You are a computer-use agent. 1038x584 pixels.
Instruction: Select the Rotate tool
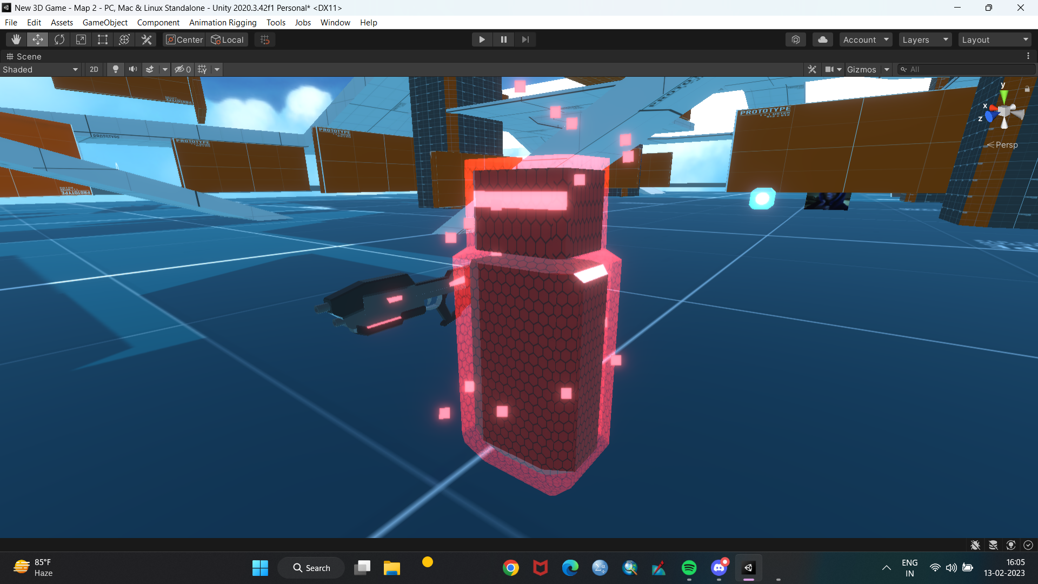point(59,39)
